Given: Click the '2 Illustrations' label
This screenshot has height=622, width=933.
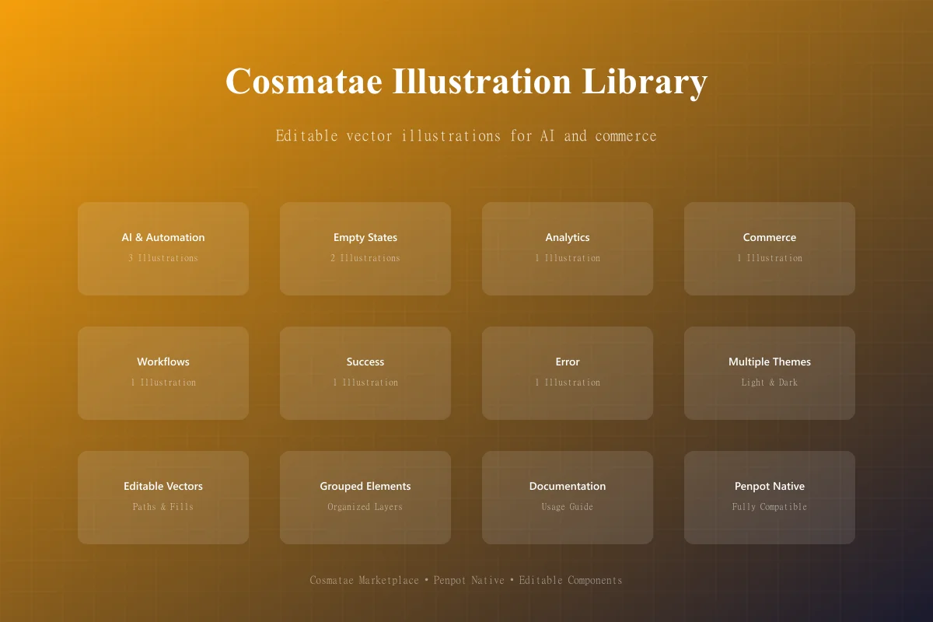Looking at the screenshot, I should click(365, 258).
